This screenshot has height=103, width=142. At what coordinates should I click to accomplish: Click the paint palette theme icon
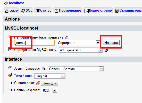coord(10,75)
